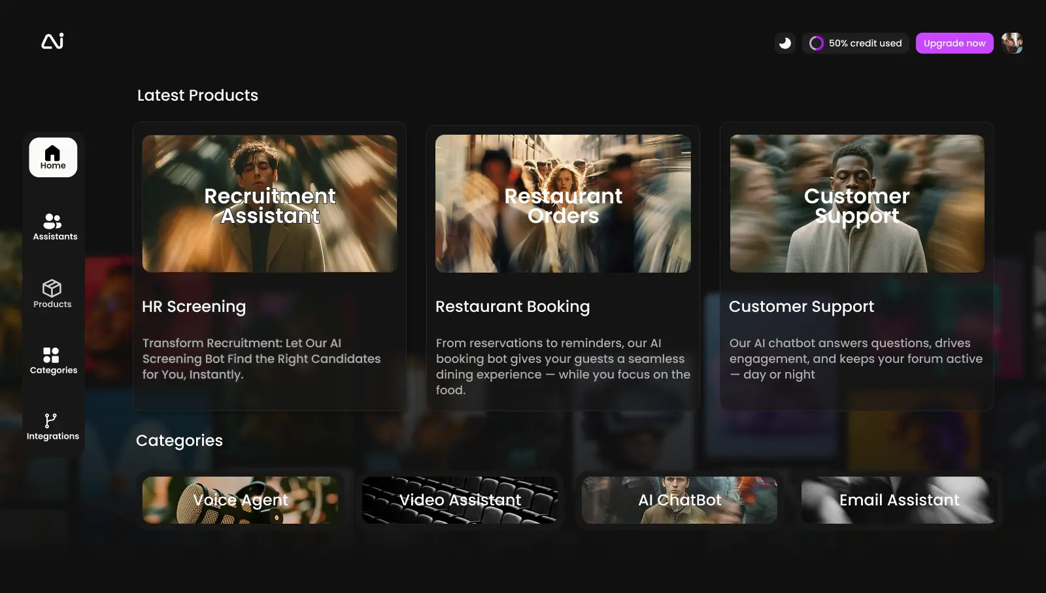1046x593 pixels.
Task: Click the HR Screening title
Action: pos(194,307)
